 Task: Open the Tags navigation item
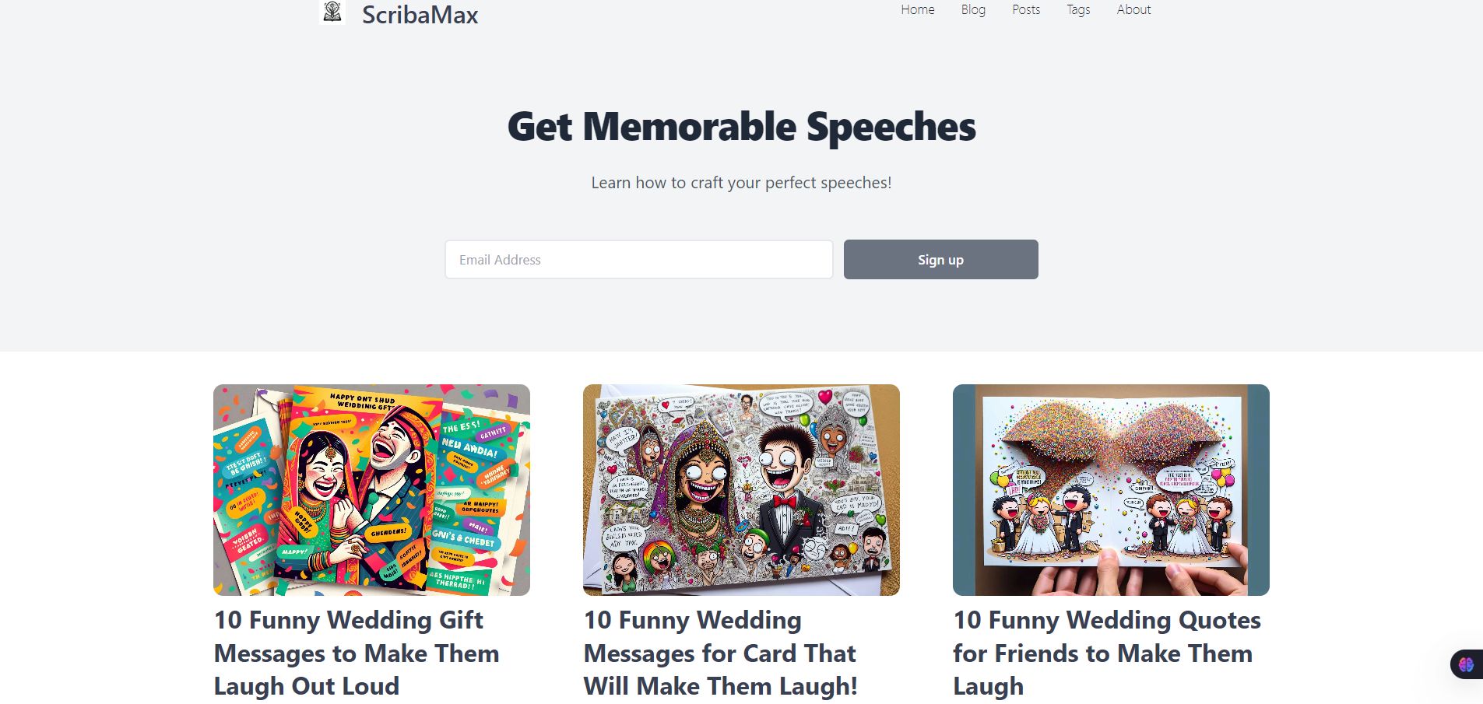[x=1078, y=10]
